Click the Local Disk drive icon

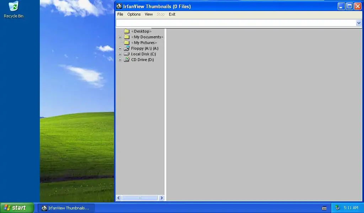click(127, 54)
